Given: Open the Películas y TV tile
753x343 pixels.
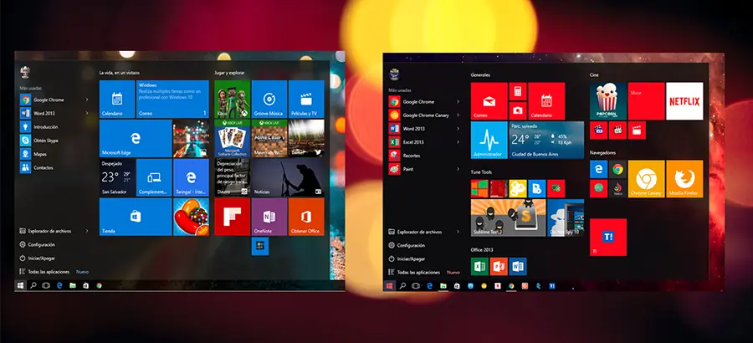Looking at the screenshot, I should click(306, 99).
